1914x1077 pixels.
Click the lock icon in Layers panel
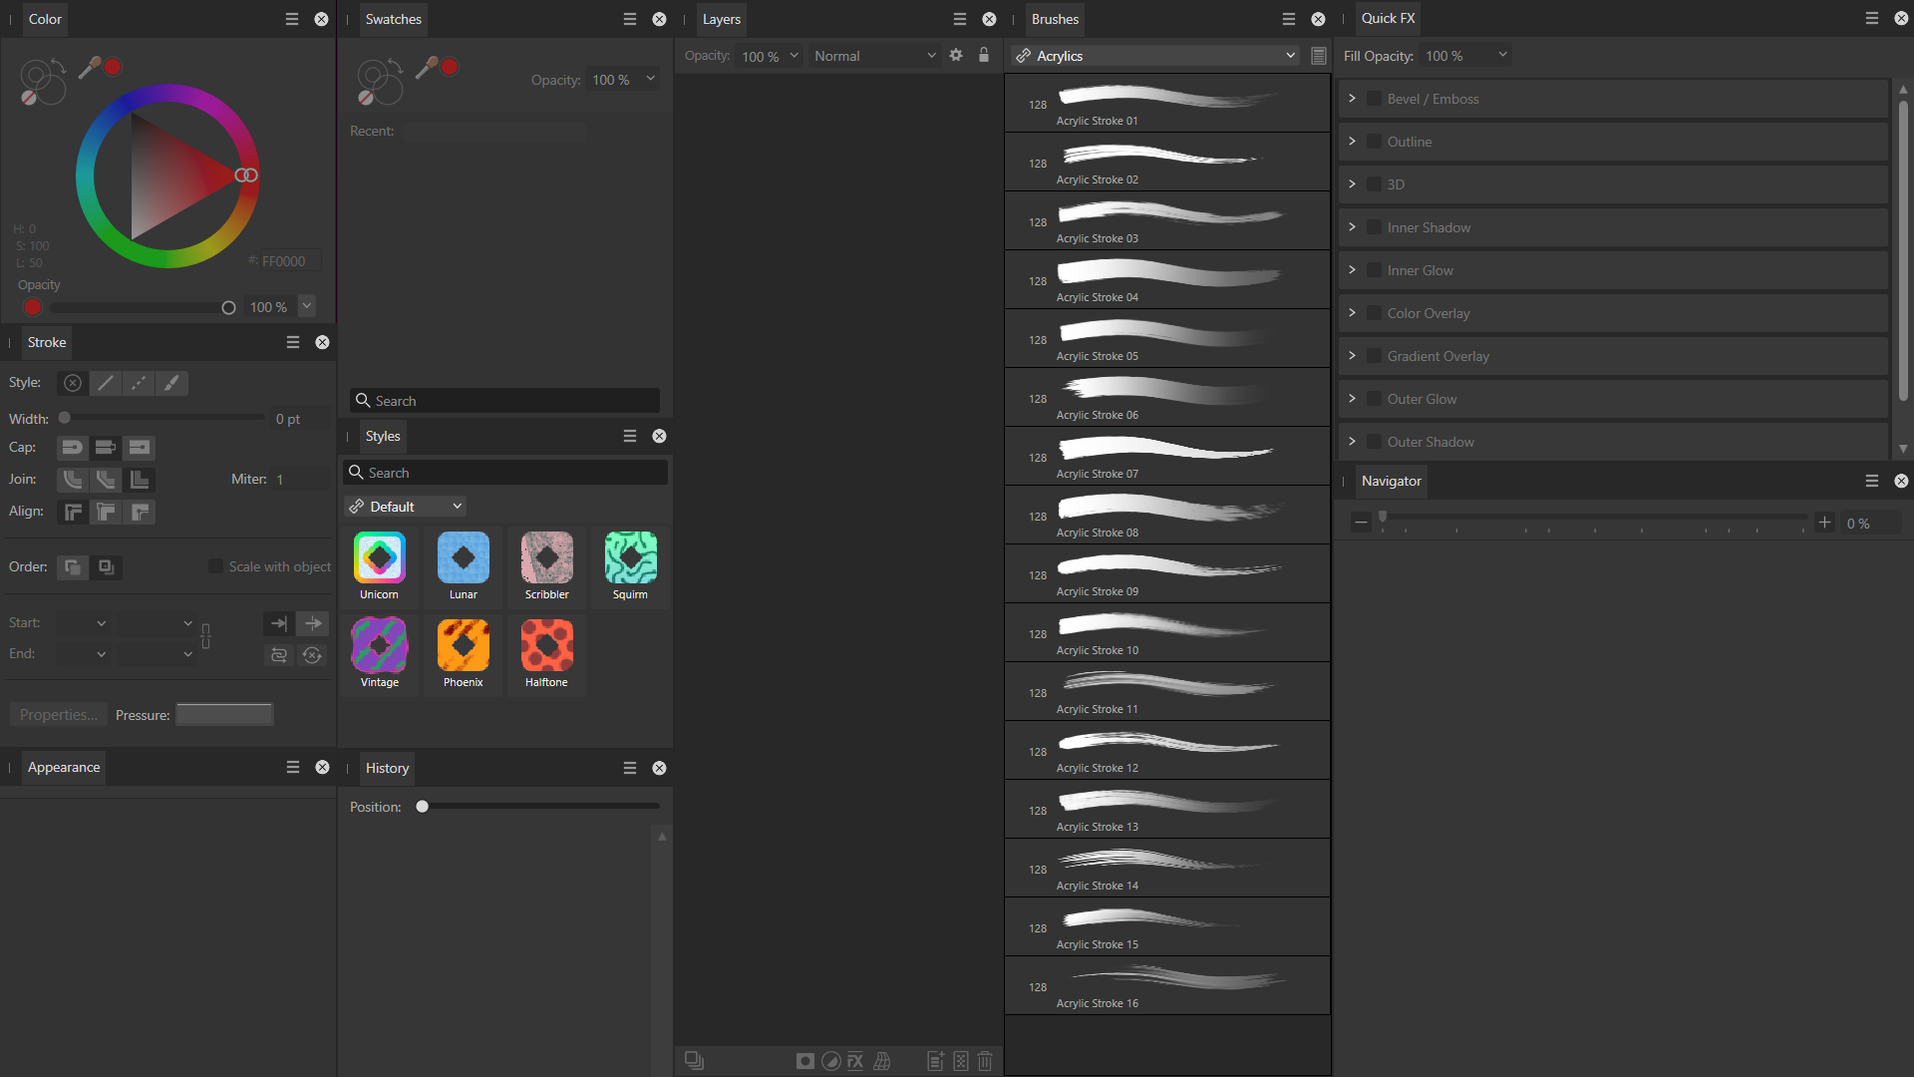(x=984, y=56)
